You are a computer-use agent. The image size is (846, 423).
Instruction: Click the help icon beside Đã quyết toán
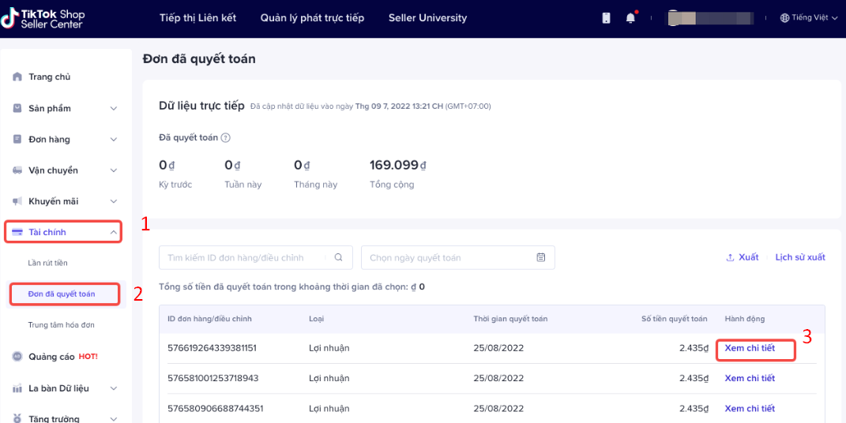point(226,137)
